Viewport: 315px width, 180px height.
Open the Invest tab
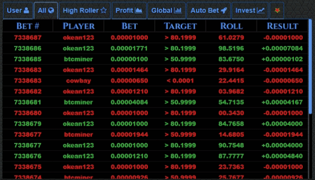point(250,11)
